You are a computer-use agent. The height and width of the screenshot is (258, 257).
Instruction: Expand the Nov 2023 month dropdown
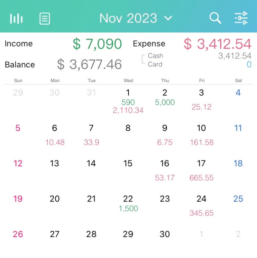point(128,18)
